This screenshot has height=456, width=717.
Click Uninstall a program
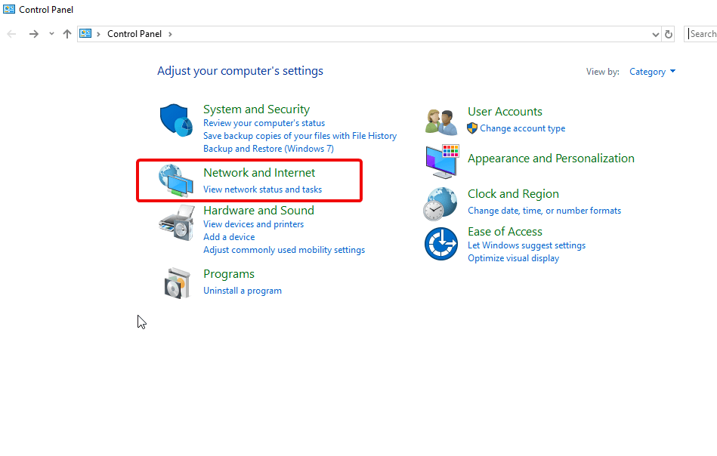(243, 291)
